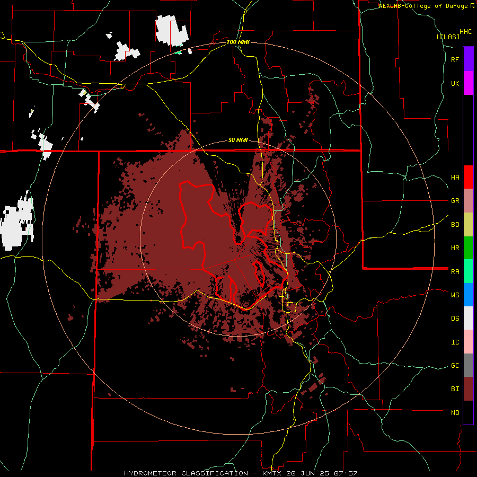Click the 'RA' legend label text
The image size is (477, 477).
[455, 272]
